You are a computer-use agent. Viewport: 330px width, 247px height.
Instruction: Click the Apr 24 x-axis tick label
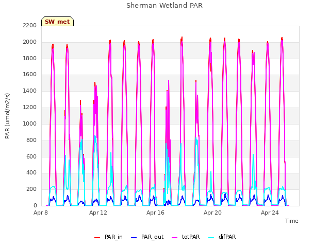[270, 213]
